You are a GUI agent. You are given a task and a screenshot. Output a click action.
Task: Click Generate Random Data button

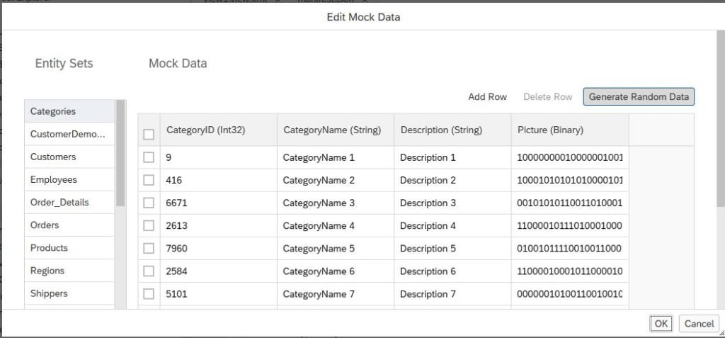pos(639,97)
